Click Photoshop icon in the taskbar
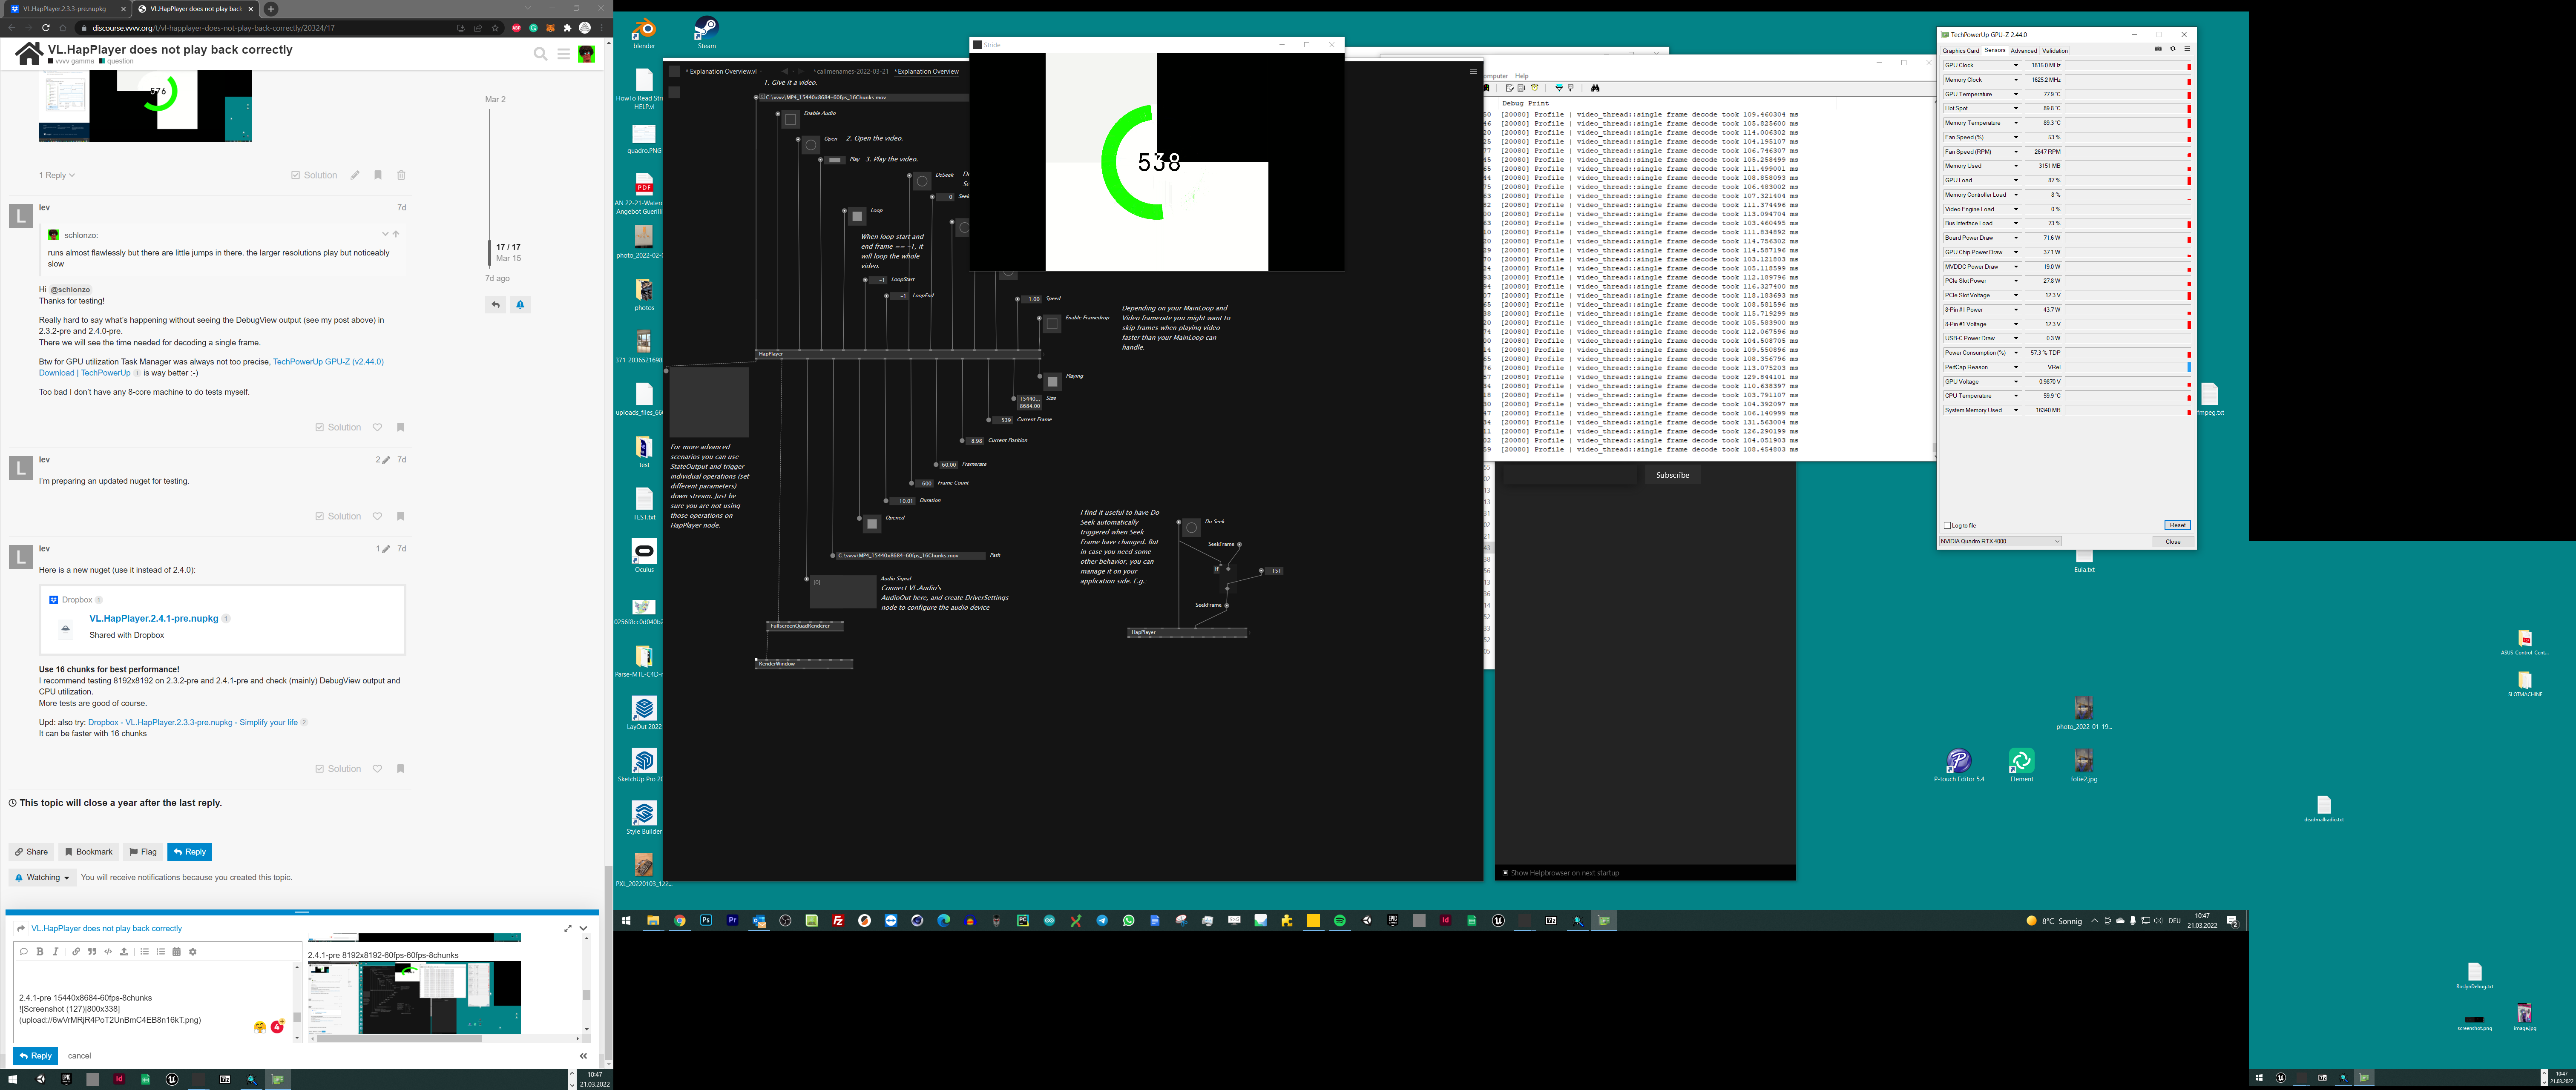 tap(706, 921)
